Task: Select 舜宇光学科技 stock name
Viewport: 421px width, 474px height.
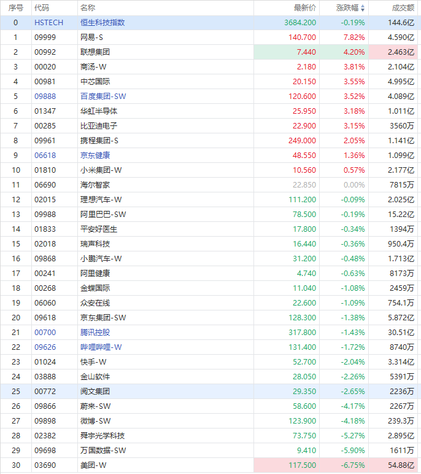Action: click(x=102, y=436)
